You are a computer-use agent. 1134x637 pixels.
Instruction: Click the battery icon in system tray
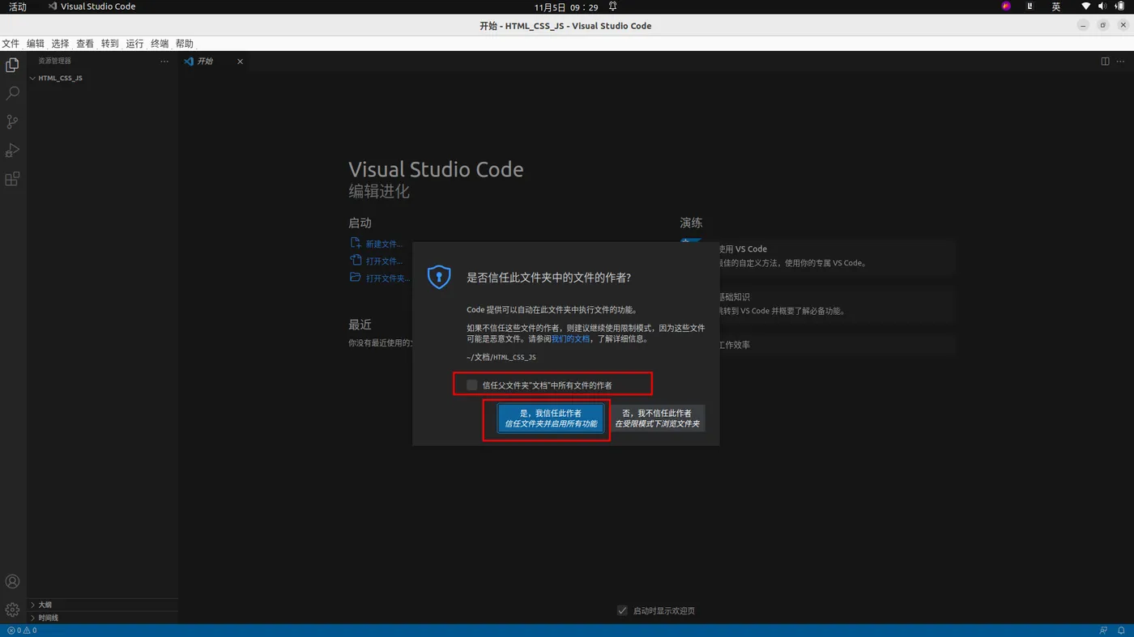1121,6
